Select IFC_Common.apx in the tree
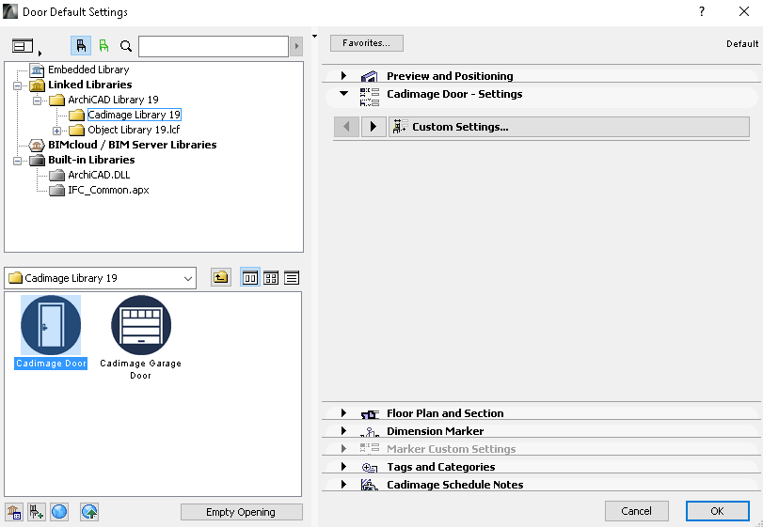 coord(108,190)
